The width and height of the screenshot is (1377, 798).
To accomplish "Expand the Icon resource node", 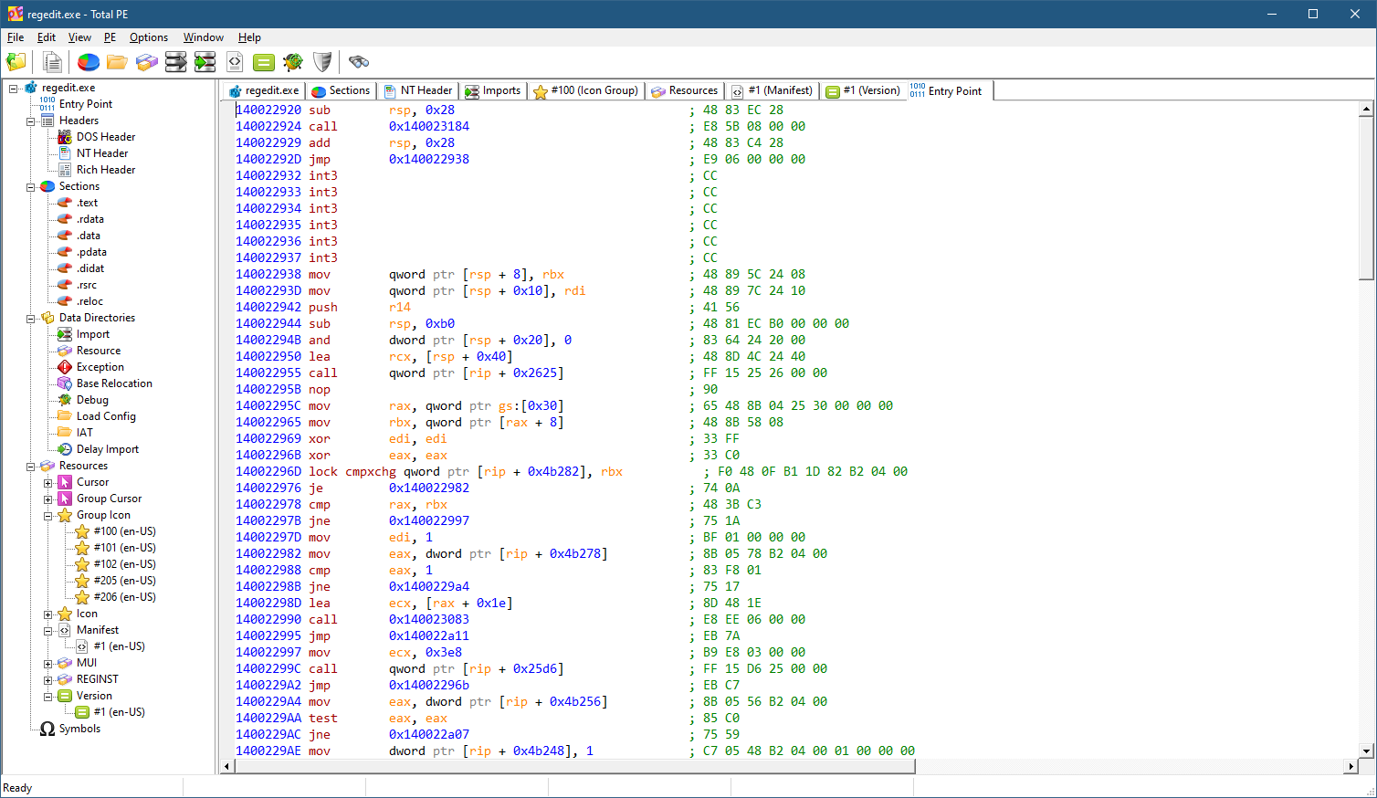I will pos(48,614).
